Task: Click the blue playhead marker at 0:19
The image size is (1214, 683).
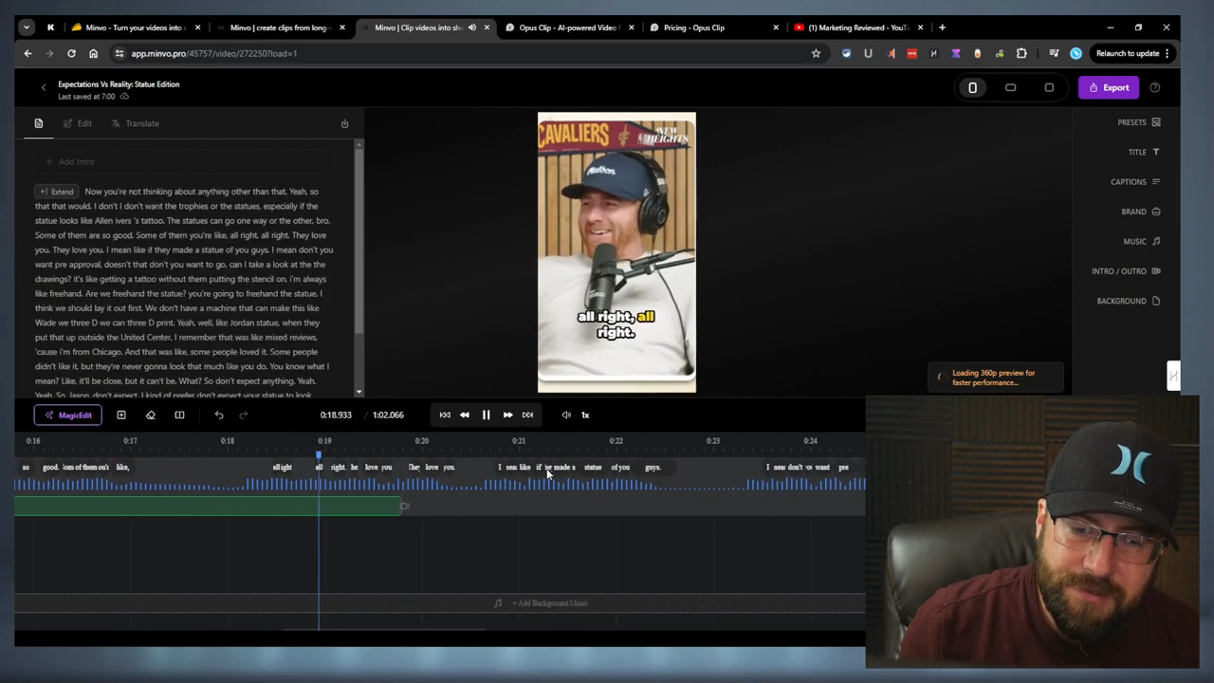Action: (319, 454)
